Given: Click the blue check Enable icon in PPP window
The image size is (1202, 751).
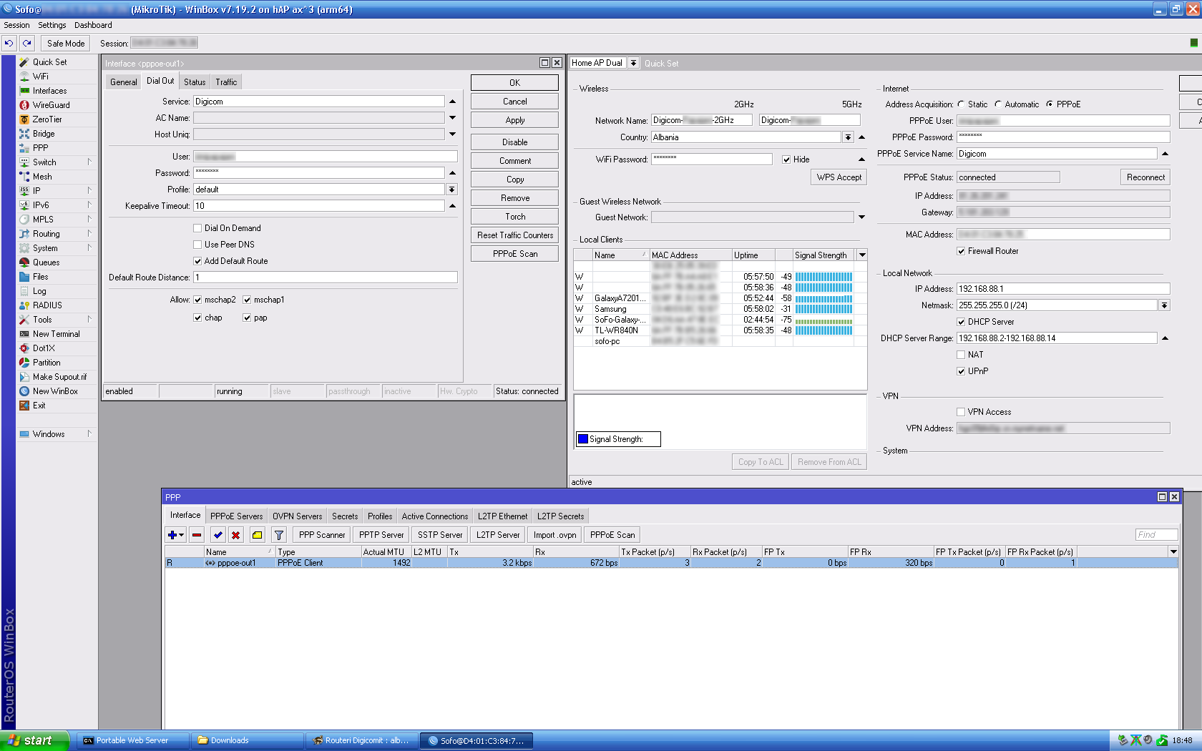Looking at the screenshot, I should (x=218, y=535).
